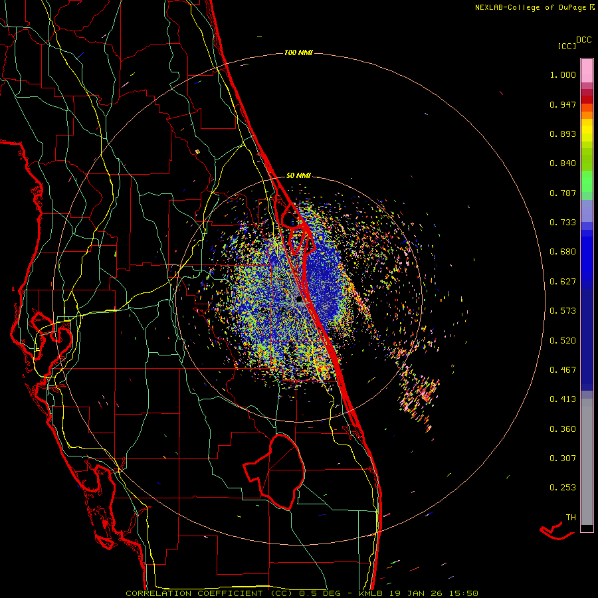Pick the red swatch on the color scale
This screenshot has width=598, height=598.
click(587, 100)
